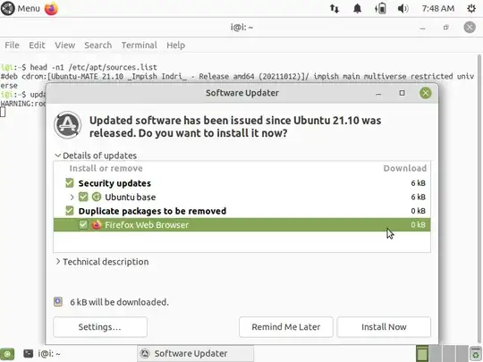This screenshot has width=483, height=362.
Task: Click the Ubuntu base package icon
Action: pos(97,197)
